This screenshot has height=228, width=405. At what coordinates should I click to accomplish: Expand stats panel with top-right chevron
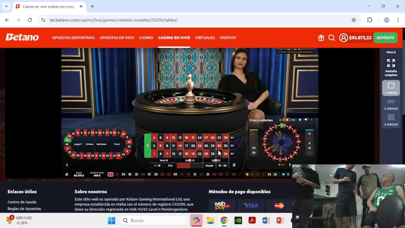[312, 120]
